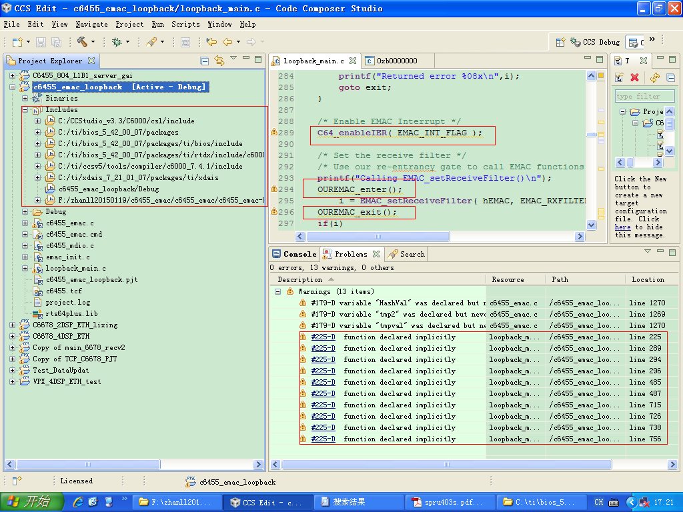Collapse the Includes folder node

(25, 110)
